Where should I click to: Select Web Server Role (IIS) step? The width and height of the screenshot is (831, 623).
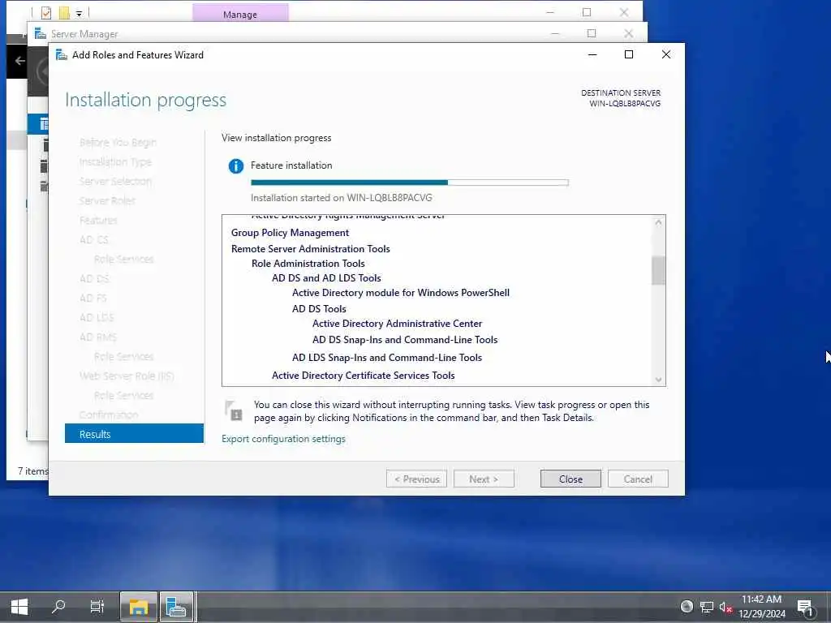(127, 376)
